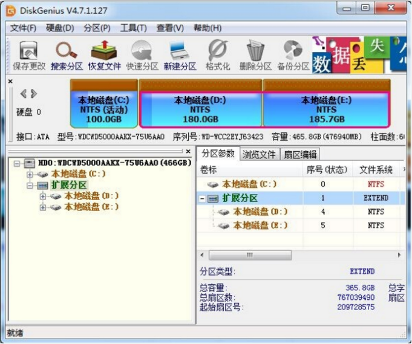This screenshot has height=344, width=412.
Task: Open the 工具(T) menu
Action: (x=133, y=28)
